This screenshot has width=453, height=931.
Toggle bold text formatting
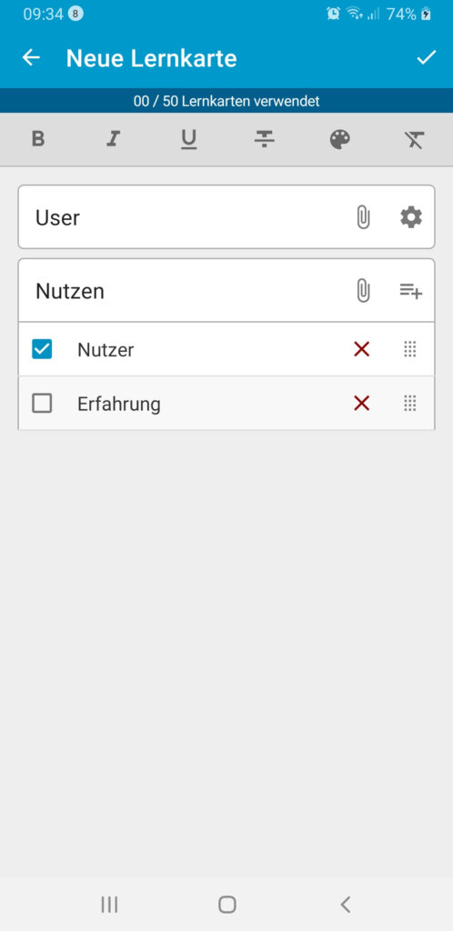[38, 139]
